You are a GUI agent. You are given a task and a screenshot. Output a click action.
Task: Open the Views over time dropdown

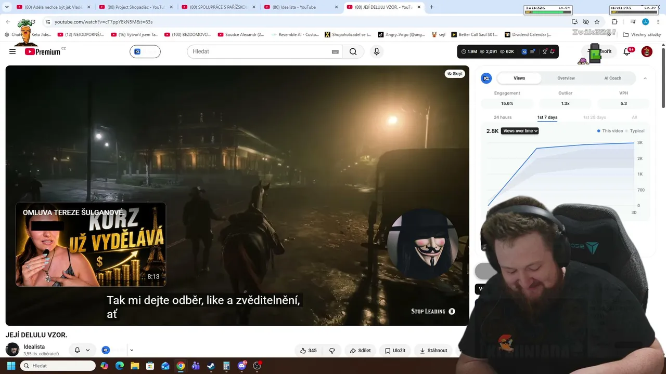pyautogui.click(x=520, y=131)
